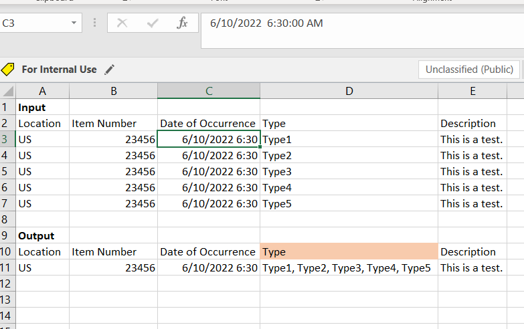The width and height of the screenshot is (524, 329).
Task: Click Type header cell in row 2
Action: [x=349, y=123]
